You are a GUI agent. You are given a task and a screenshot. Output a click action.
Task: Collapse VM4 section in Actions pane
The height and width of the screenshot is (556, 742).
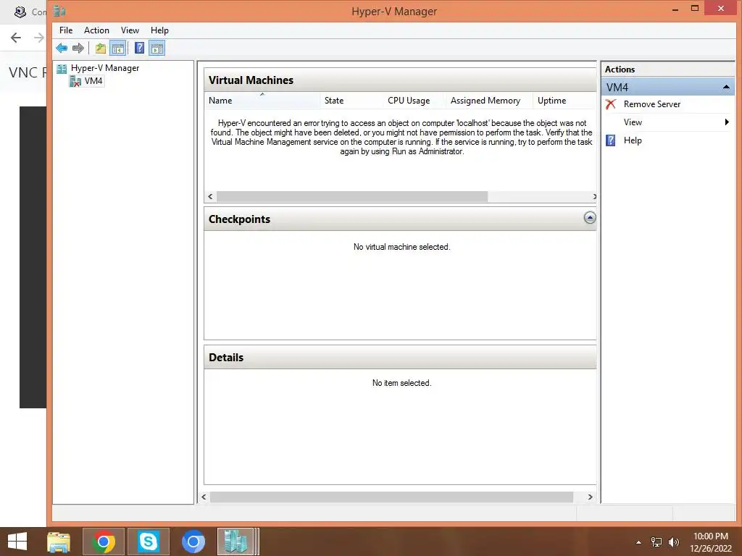[726, 87]
